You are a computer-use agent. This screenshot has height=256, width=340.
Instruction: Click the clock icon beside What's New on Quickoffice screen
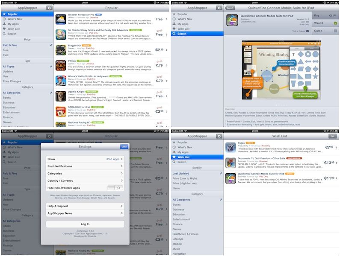pyautogui.click(x=174, y=19)
